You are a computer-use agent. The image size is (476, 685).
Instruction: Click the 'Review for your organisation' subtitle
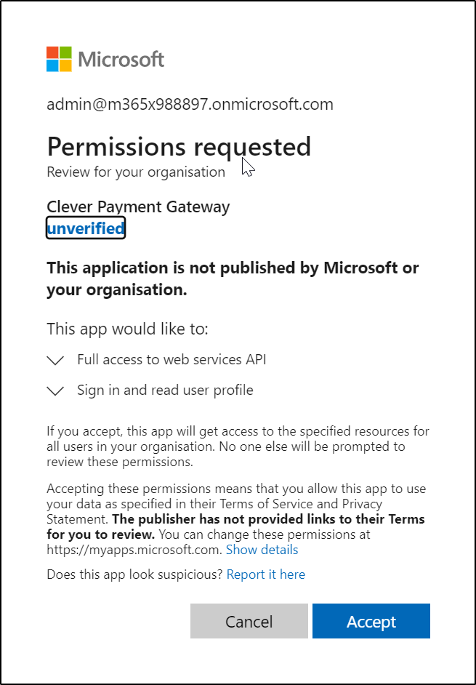(x=136, y=172)
